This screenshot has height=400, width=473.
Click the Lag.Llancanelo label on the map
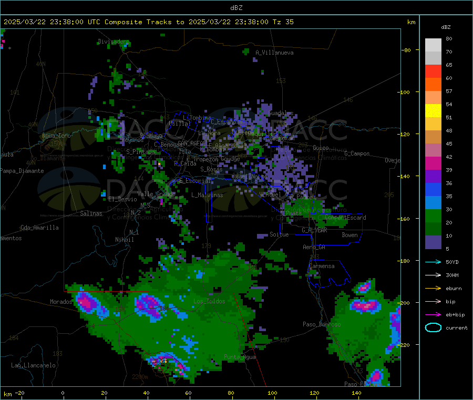(x=33, y=365)
